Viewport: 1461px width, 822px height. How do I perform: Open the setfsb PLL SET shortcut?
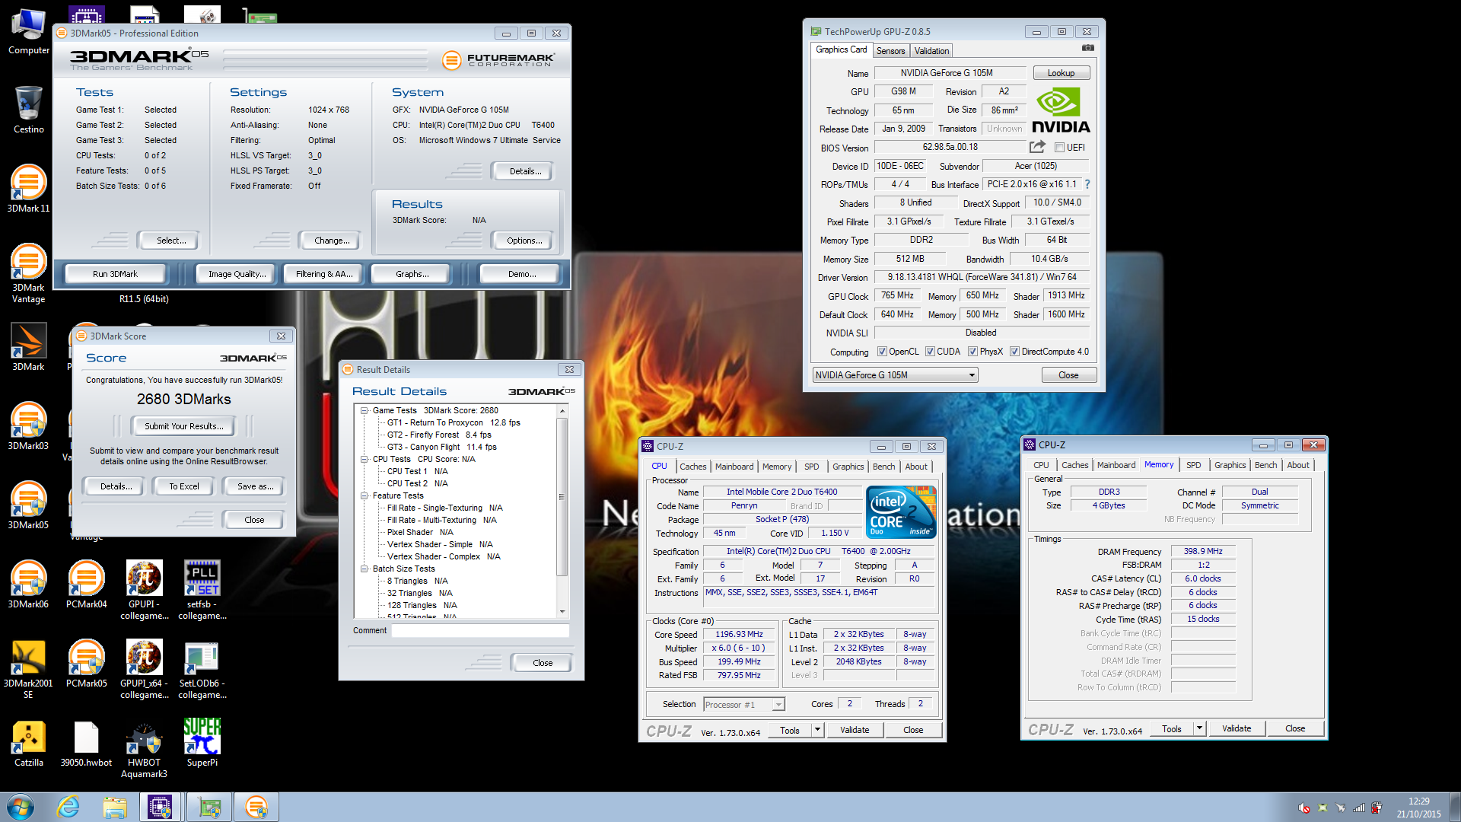tap(202, 590)
